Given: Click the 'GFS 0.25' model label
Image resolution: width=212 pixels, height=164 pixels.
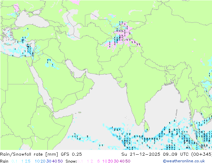Looking at the screenshot, I should (x=71, y=154).
